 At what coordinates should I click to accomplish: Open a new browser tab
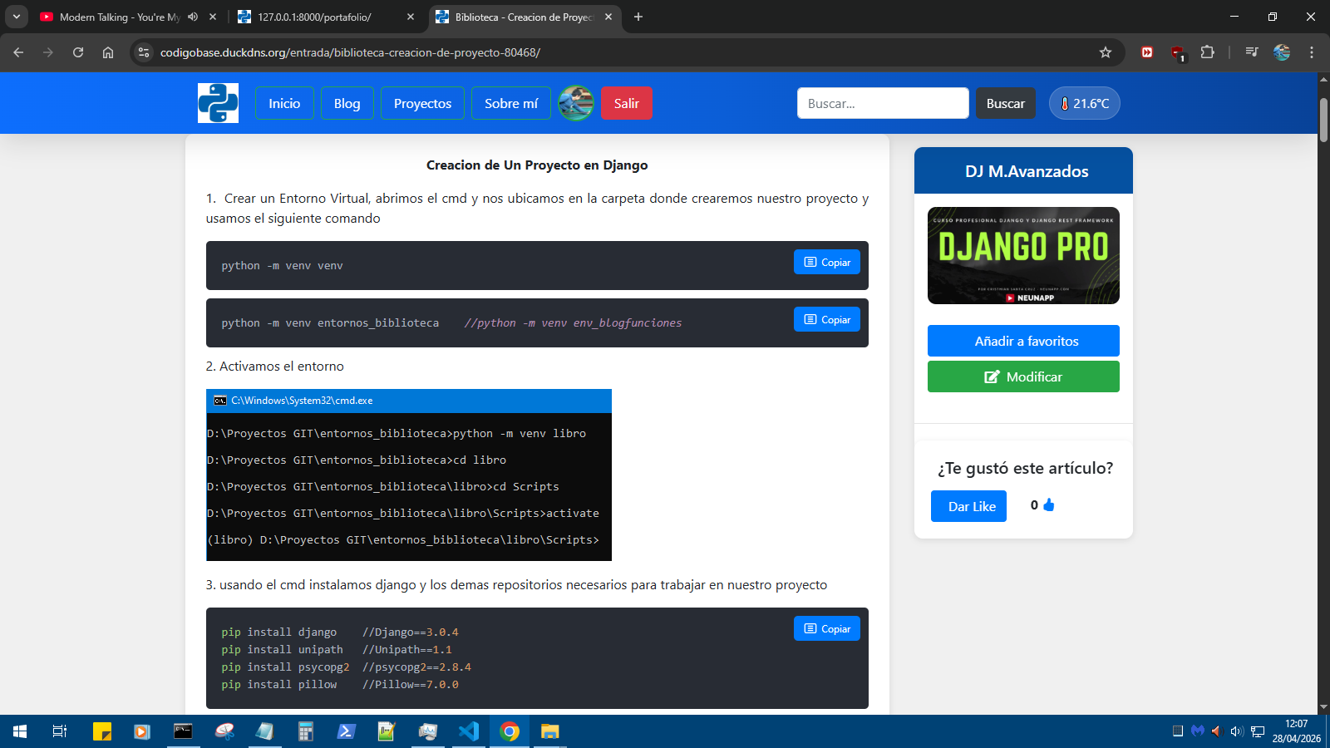(638, 17)
